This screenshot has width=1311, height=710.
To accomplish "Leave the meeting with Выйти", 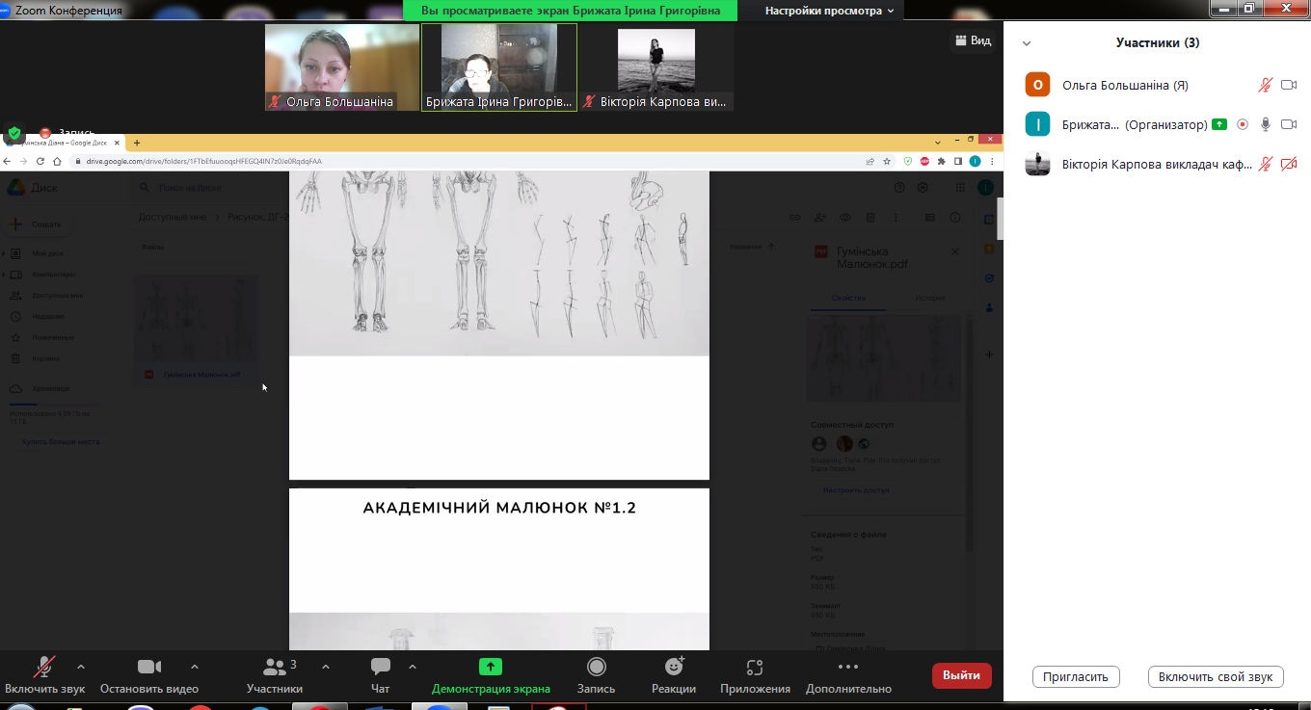I will coord(961,675).
